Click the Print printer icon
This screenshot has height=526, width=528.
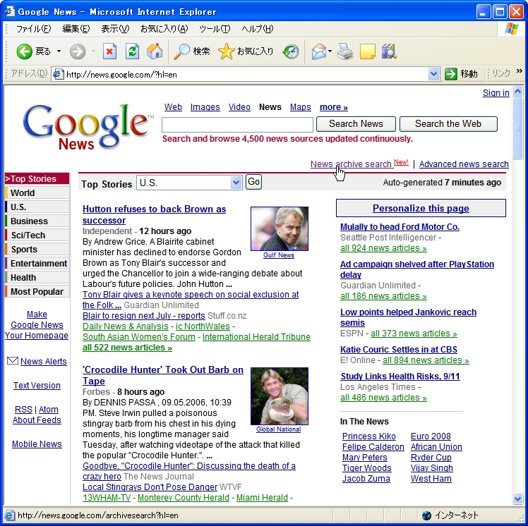click(345, 51)
